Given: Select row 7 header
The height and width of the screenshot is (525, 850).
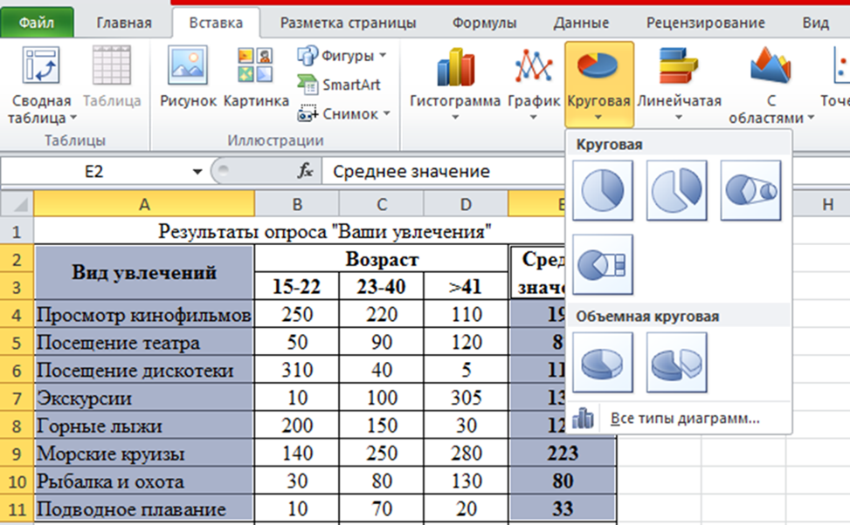Looking at the screenshot, I should 17,398.
